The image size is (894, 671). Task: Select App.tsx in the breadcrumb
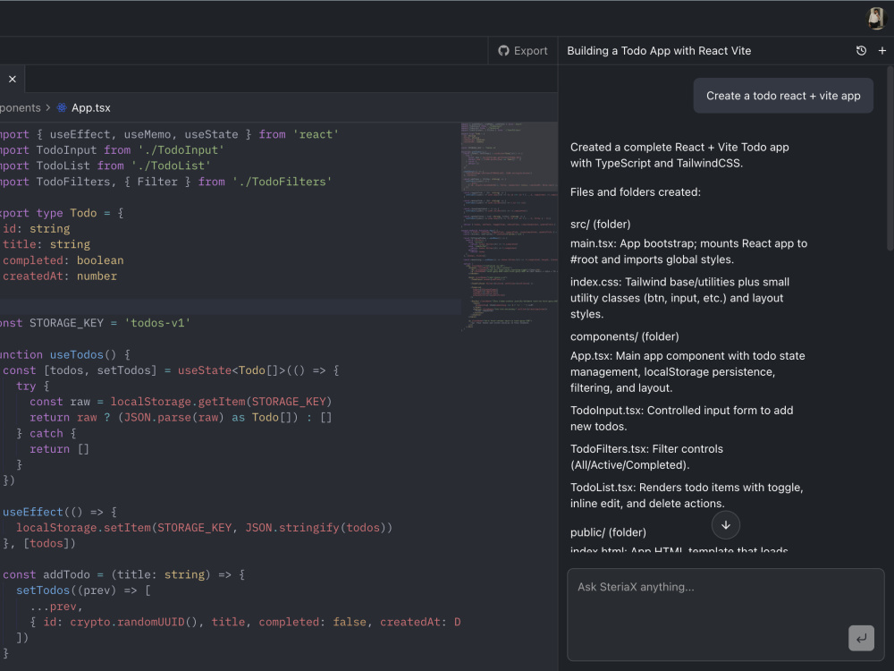(91, 108)
